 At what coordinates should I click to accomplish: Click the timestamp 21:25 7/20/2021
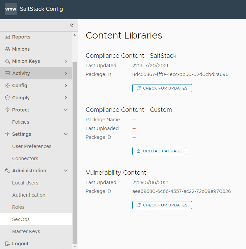click(x=150, y=66)
